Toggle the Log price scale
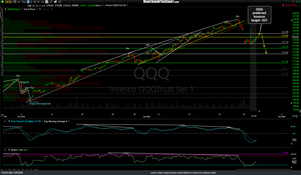 coord(295,116)
